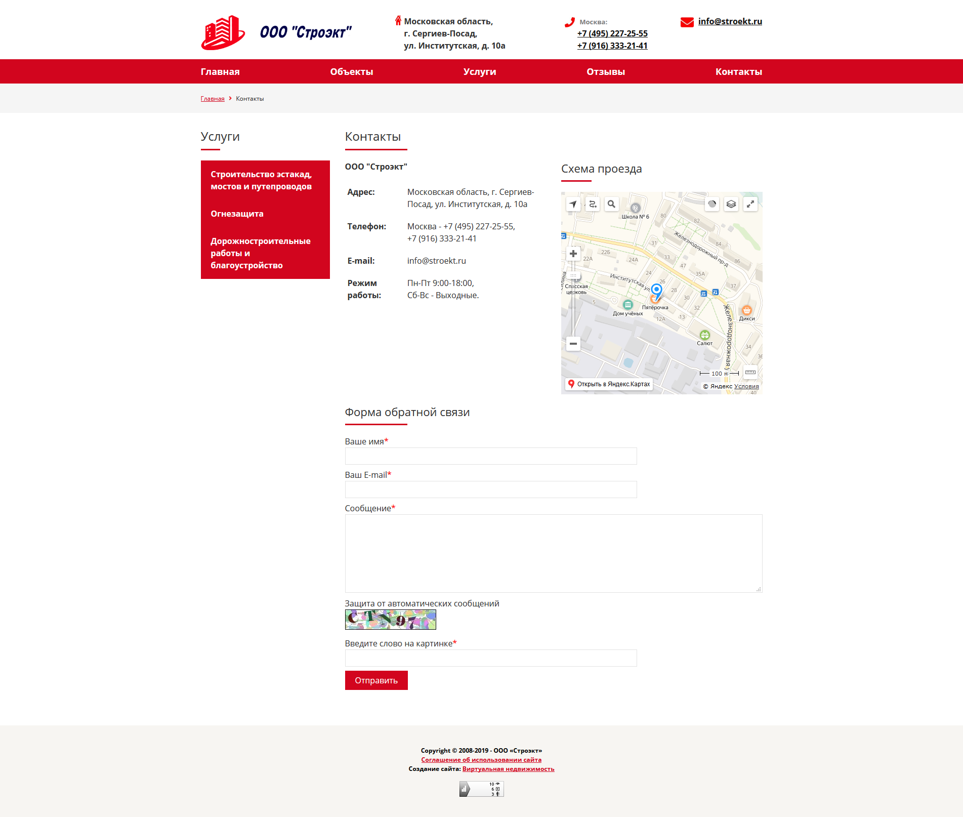963x817 pixels.
Task: Click the blue location placemark on map
Action: (656, 292)
